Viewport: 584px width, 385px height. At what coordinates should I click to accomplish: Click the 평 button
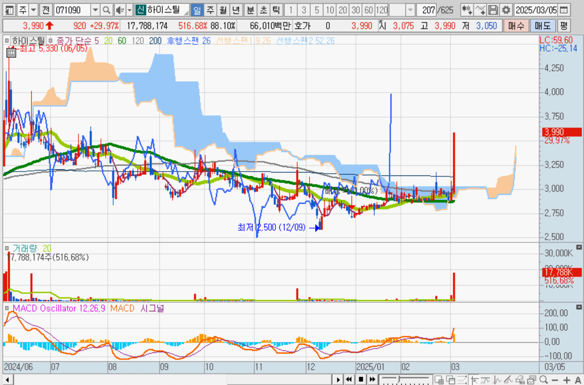564,26
